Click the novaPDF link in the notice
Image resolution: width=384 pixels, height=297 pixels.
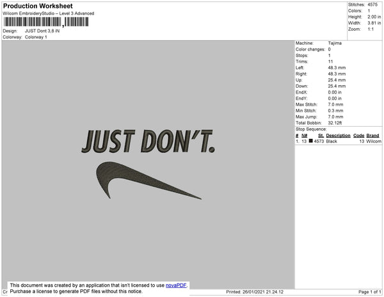(175, 285)
